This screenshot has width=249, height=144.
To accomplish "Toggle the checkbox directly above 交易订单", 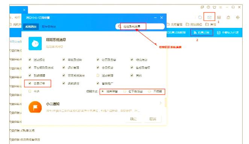I will 30,75.
